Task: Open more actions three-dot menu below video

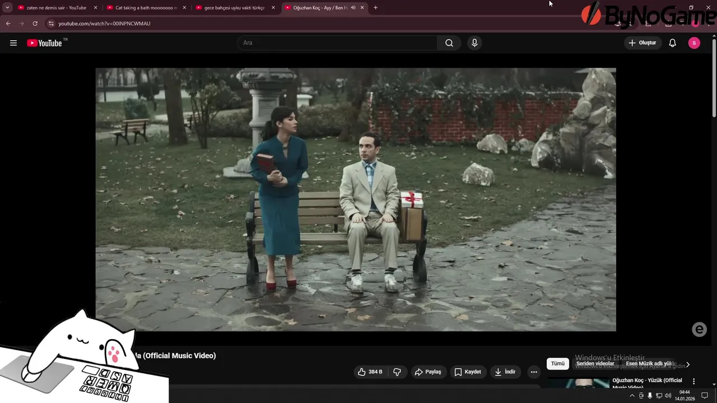Action: coord(534,372)
